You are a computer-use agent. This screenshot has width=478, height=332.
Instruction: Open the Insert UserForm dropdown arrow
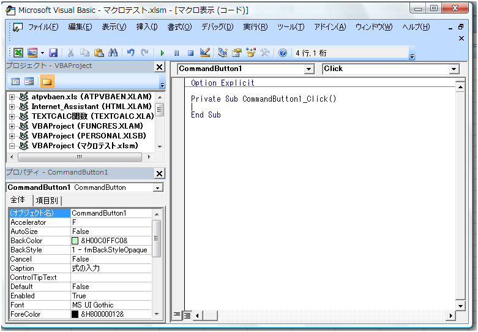point(42,53)
